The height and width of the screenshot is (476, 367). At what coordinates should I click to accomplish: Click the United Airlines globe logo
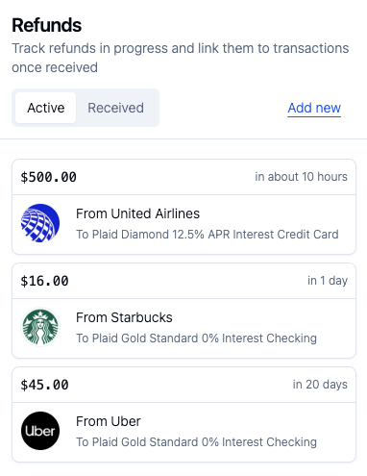[x=40, y=223]
